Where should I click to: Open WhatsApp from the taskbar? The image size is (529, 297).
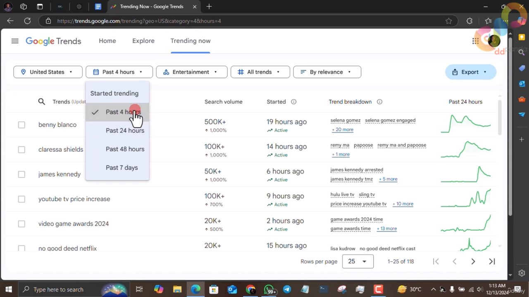(x=269, y=289)
